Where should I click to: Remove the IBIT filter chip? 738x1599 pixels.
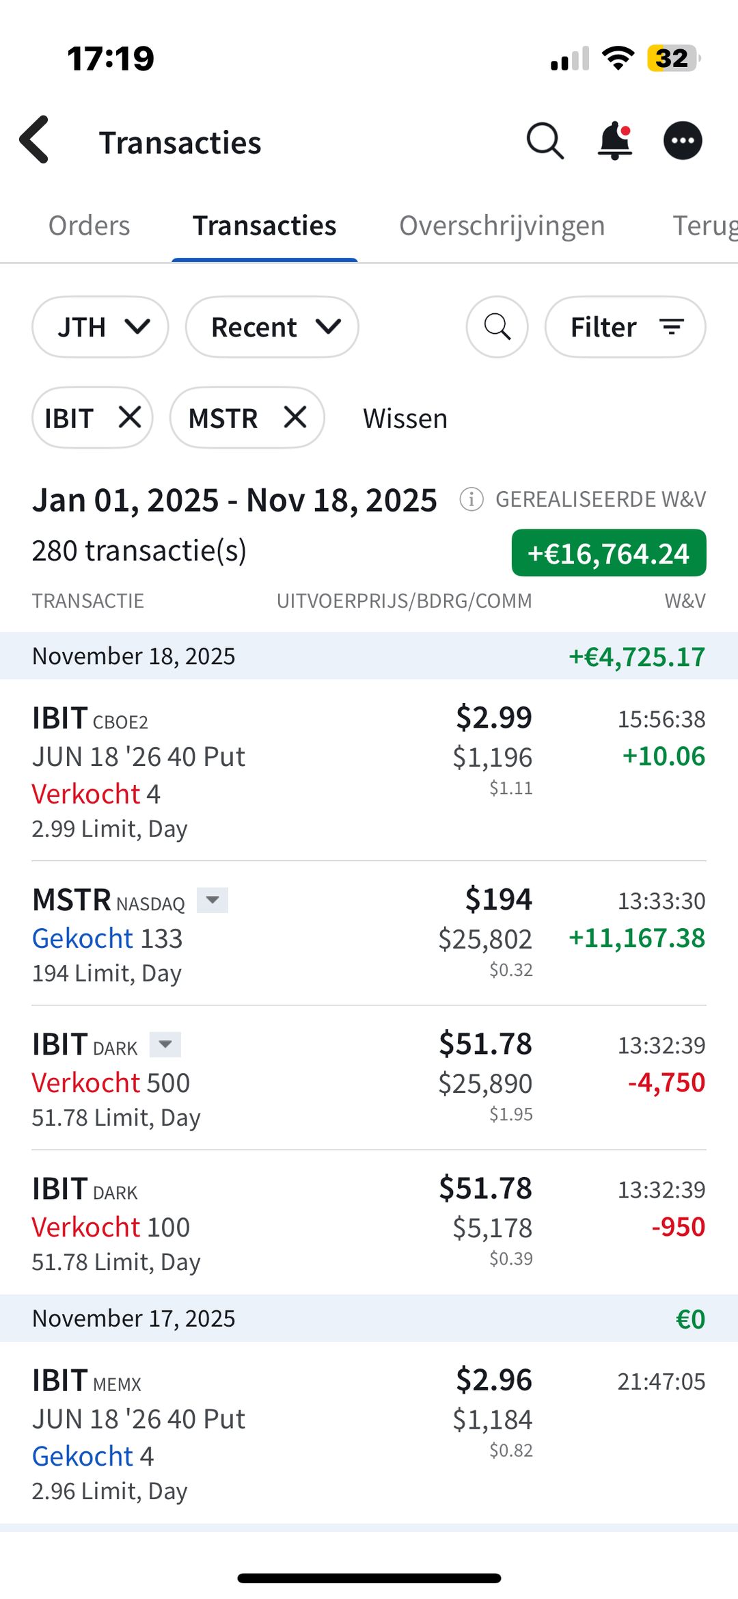130,417
